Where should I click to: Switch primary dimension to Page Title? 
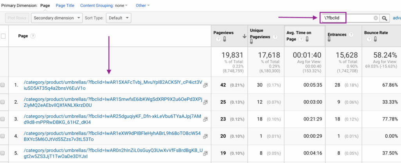coord(65,5)
